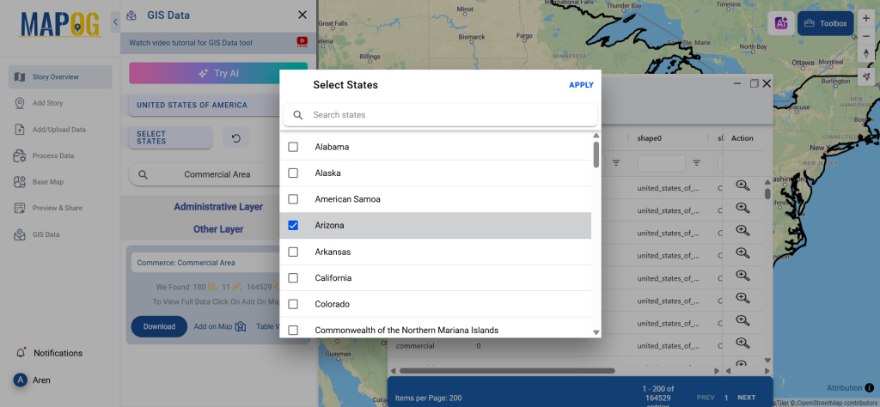This screenshot has height=407, width=880.
Task: Open the Select States dropdown
Action: (x=169, y=138)
